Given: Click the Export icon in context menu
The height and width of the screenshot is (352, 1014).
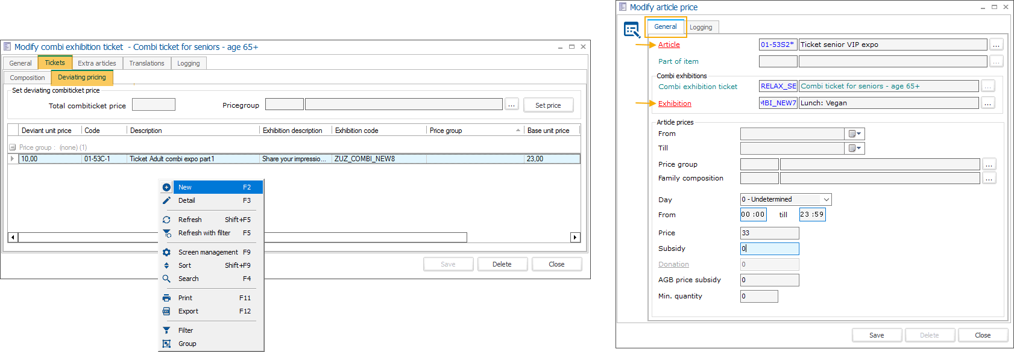Looking at the screenshot, I should [166, 311].
